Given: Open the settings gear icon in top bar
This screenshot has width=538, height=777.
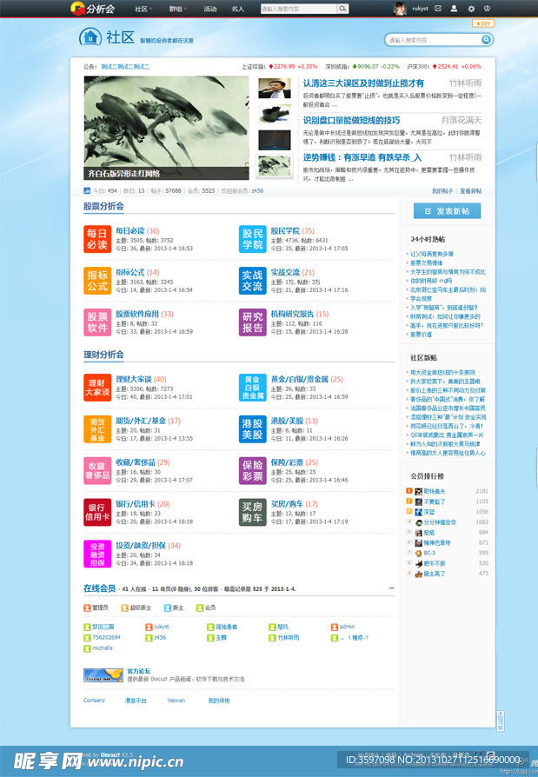Looking at the screenshot, I should pyautogui.click(x=471, y=9).
